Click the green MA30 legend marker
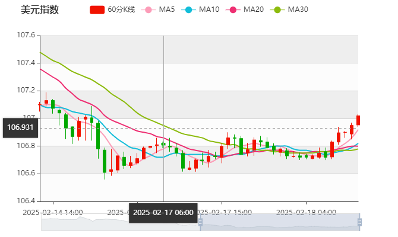398x237 pixels. tap(277, 9)
